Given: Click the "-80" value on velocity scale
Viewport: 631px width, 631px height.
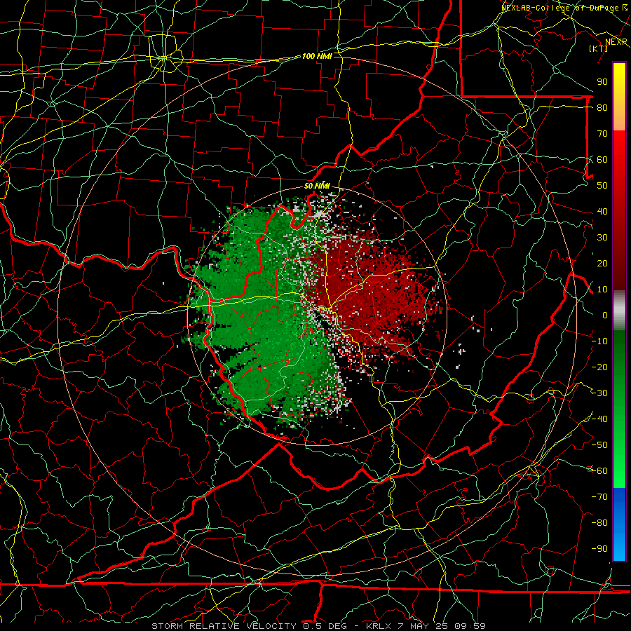Looking at the screenshot, I should (x=600, y=523).
